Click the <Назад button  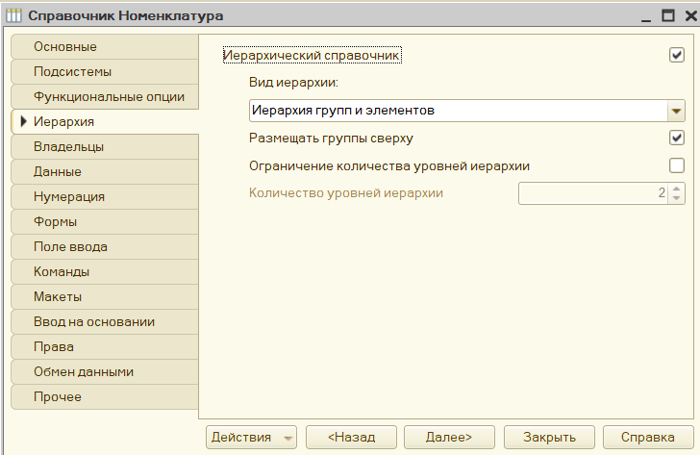click(x=351, y=437)
